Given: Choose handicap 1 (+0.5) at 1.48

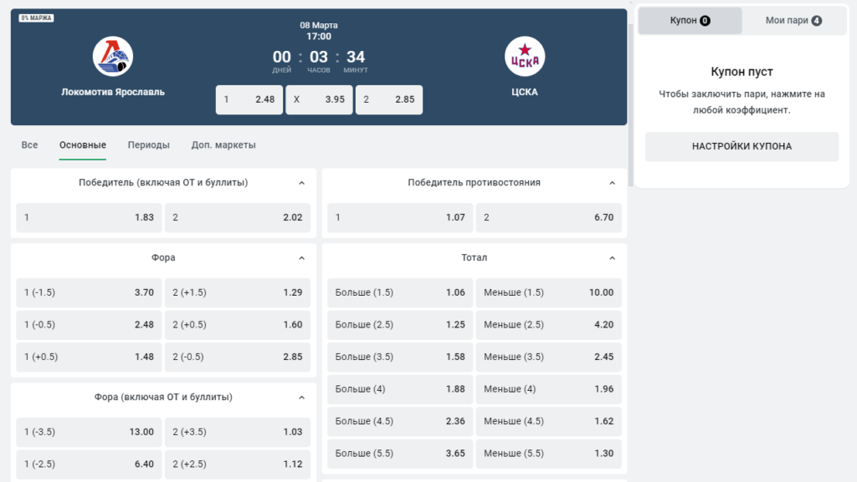Looking at the screenshot, I should (x=89, y=358).
